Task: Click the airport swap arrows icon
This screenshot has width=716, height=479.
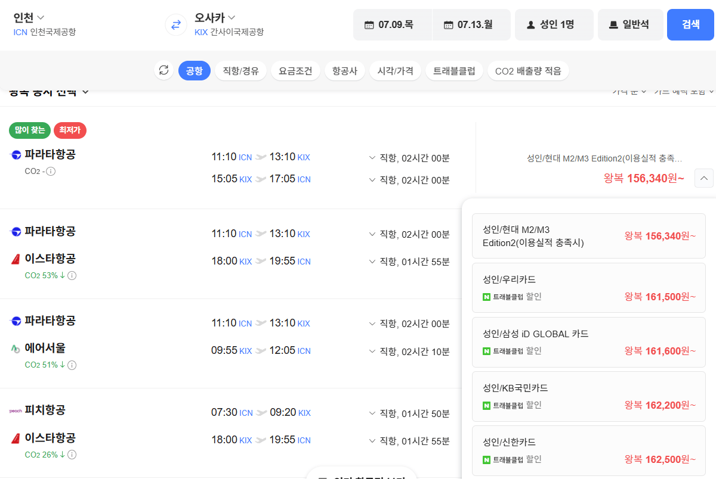Action: [175, 25]
